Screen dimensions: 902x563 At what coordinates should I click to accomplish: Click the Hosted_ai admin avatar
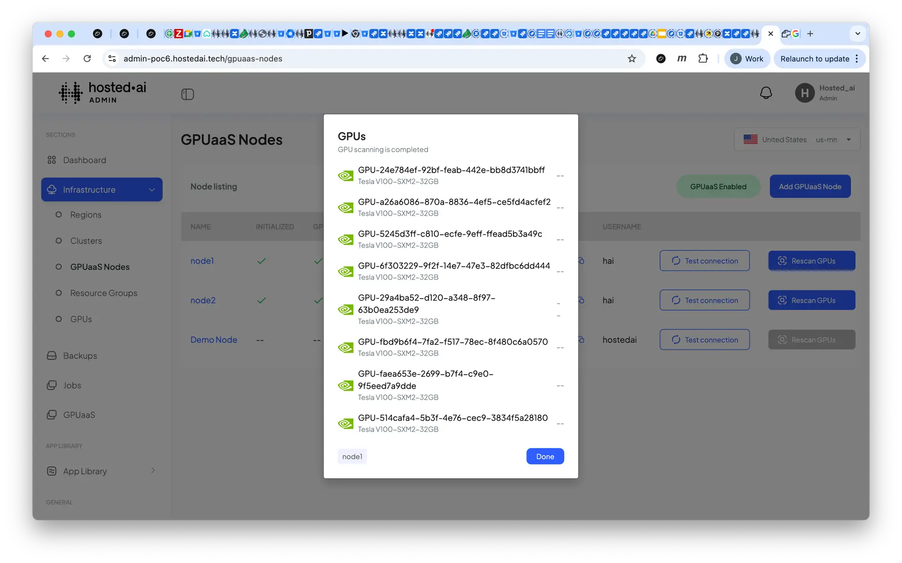coord(804,93)
